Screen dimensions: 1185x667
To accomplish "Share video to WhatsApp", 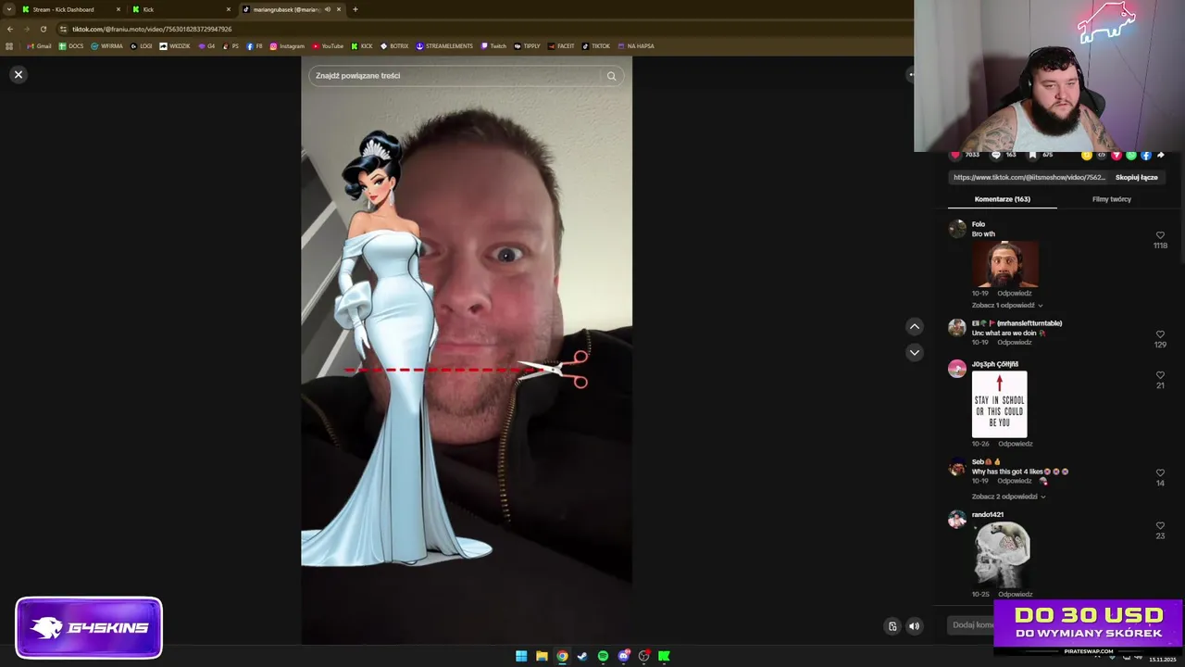I will 1131,155.
